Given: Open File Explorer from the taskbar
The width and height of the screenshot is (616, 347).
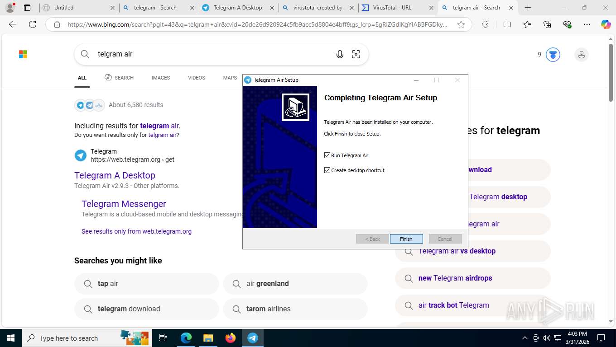Looking at the screenshot, I should point(208,338).
